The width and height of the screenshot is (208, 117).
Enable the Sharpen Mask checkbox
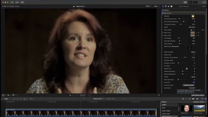[x=194, y=60]
